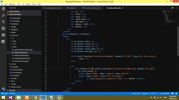The width and height of the screenshot is (179, 100).
Task: Click the Ln 43, Col 43 status
Action: point(136,93)
